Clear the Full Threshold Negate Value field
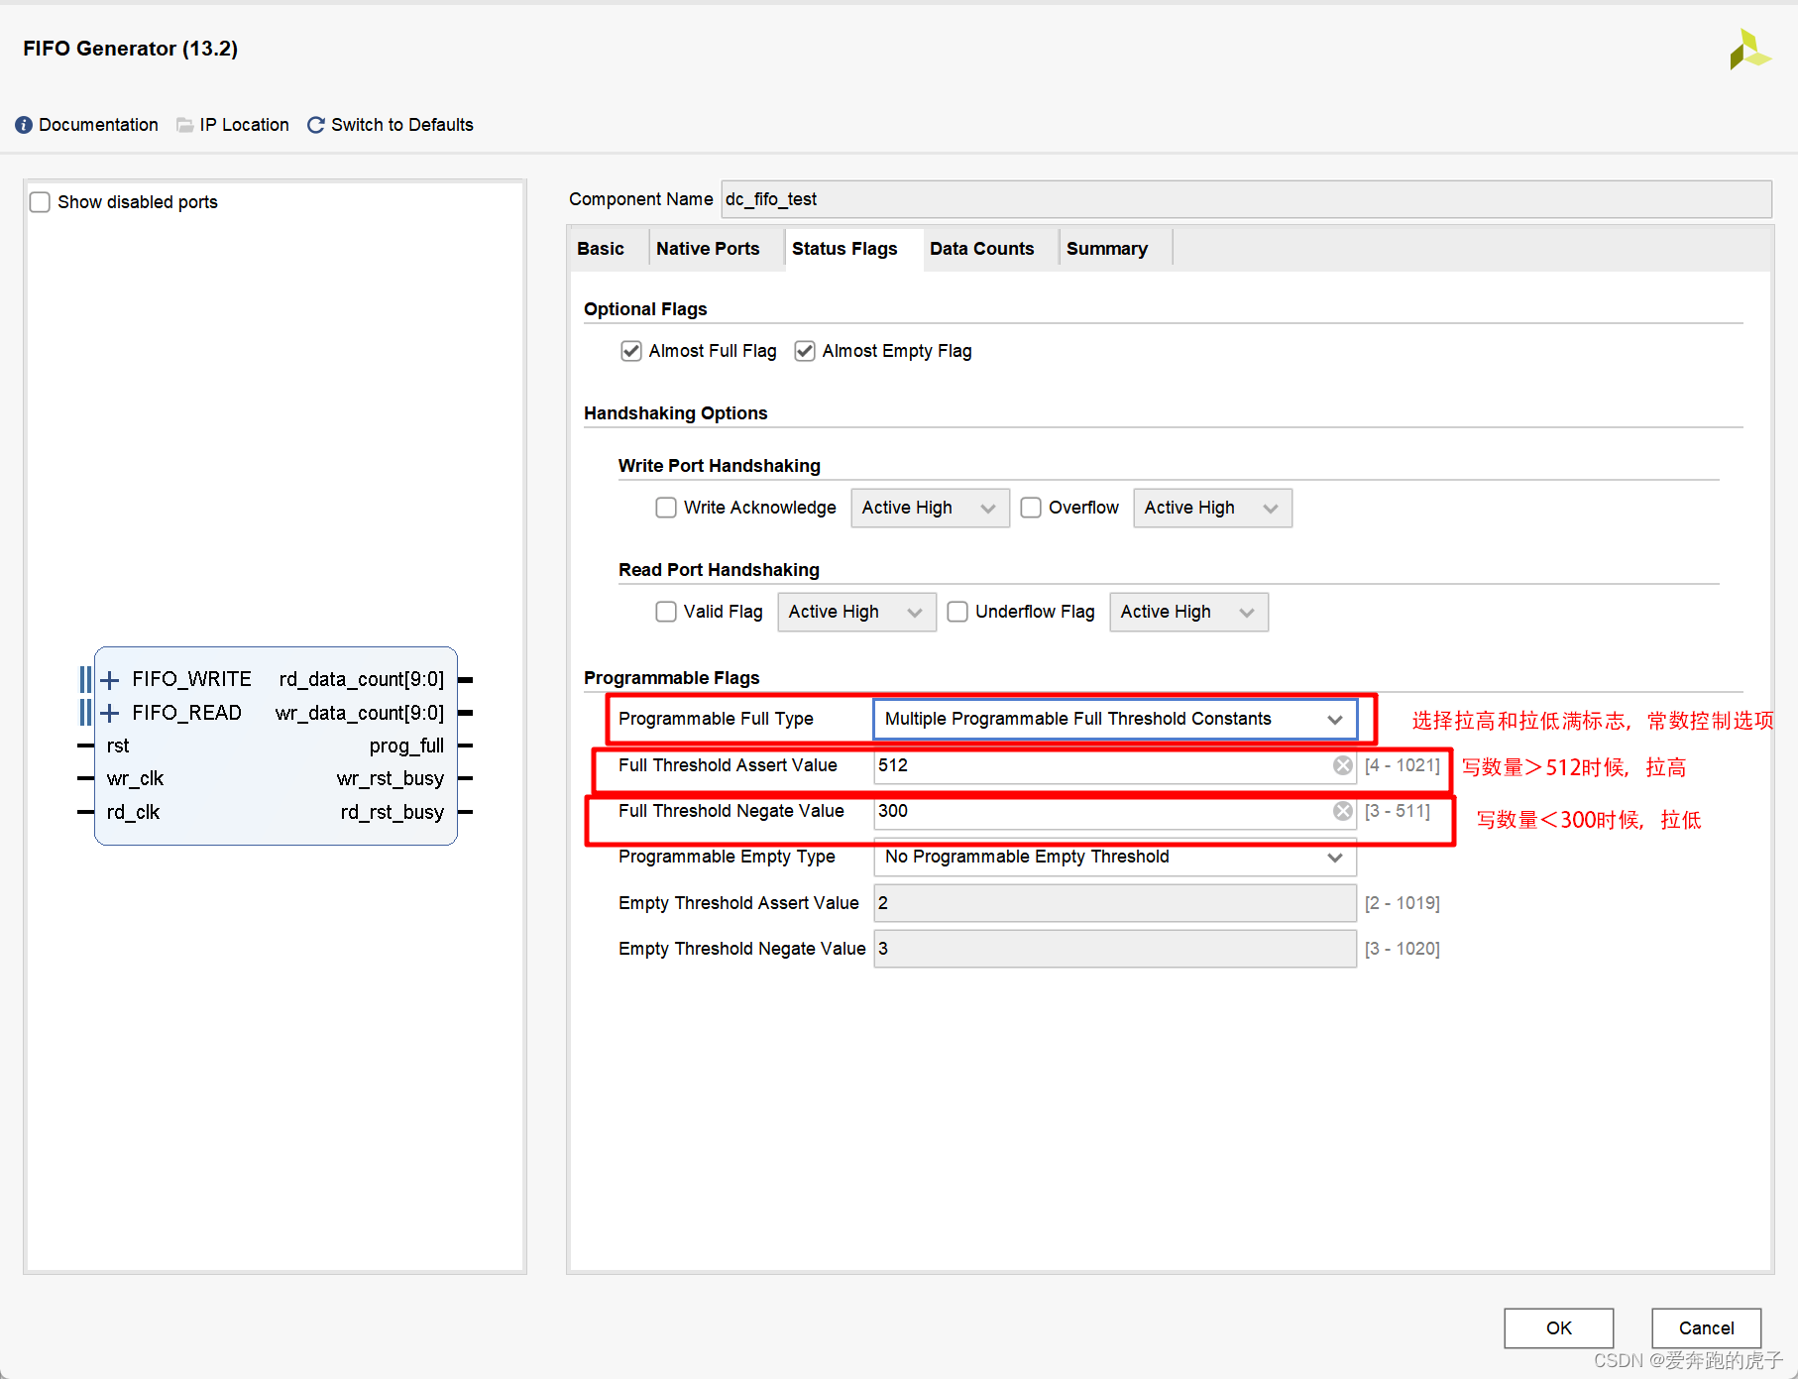 1342,811
